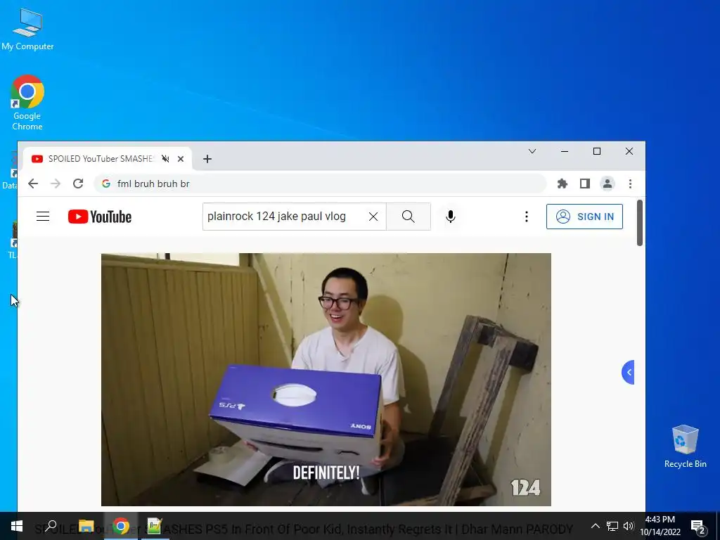Screen dimensions: 720x540
Task: Click the muted-audio icon on the tab
Action: point(165,158)
